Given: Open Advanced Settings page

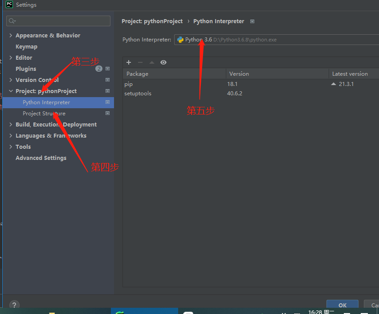Looking at the screenshot, I should tap(41, 158).
